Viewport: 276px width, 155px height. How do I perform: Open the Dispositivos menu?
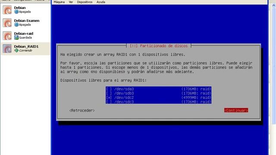tap(85, 2)
